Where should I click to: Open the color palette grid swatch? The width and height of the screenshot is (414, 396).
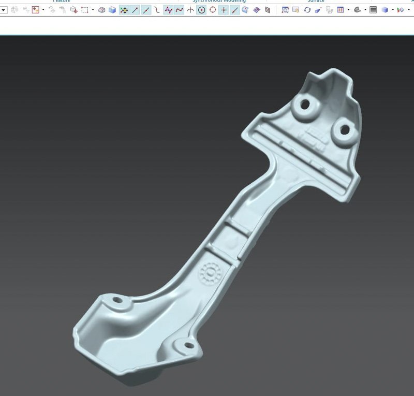click(x=340, y=9)
